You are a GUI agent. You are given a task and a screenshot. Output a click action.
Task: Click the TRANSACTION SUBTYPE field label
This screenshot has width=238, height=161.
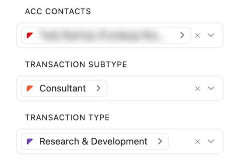pos(76,64)
